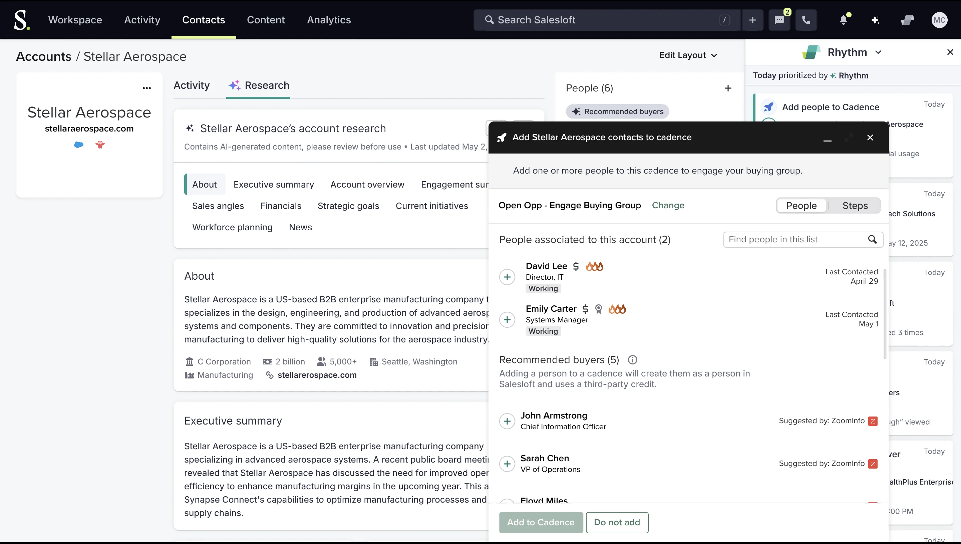Select David Lee with the plus circle
This screenshot has height=544, width=961.
click(507, 277)
